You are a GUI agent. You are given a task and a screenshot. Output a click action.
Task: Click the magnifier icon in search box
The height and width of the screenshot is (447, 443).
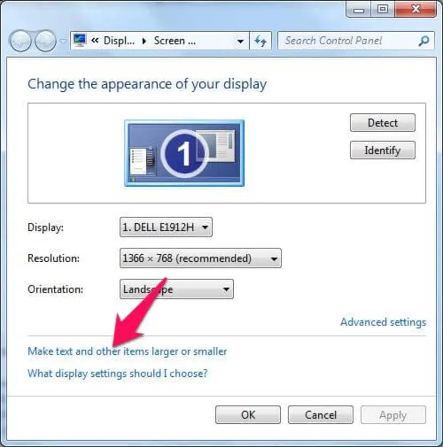point(424,40)
